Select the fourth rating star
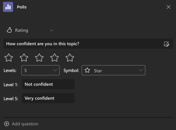The image size is (176, 130). pos(54,58)
